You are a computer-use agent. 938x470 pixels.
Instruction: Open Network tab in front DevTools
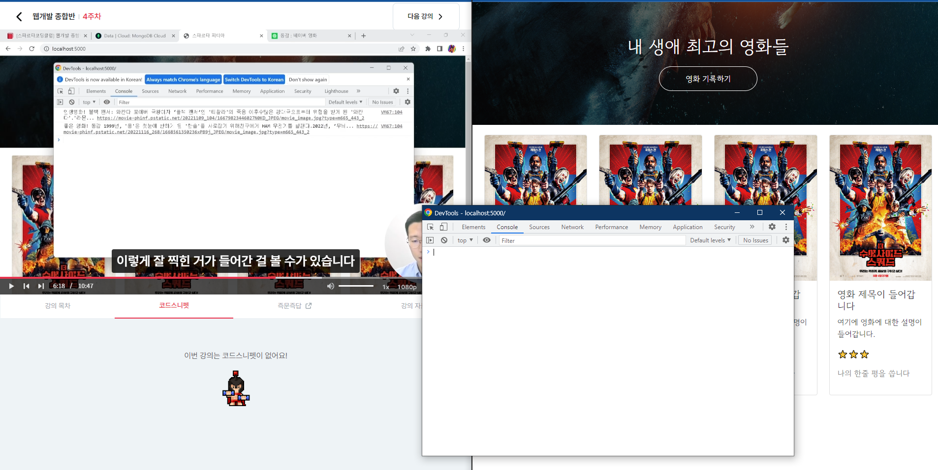pyautogui.click(x=572, y=227)
